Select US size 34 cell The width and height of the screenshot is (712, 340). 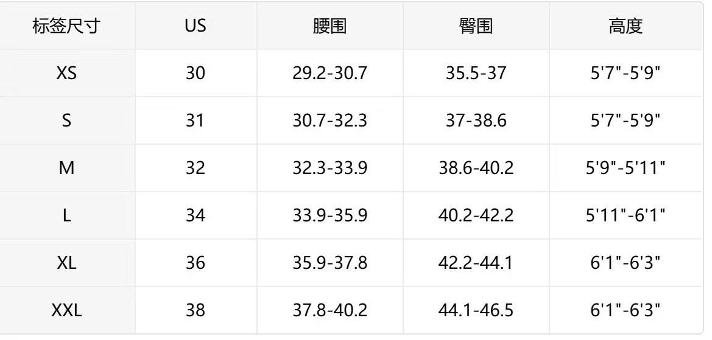point(196,215)
